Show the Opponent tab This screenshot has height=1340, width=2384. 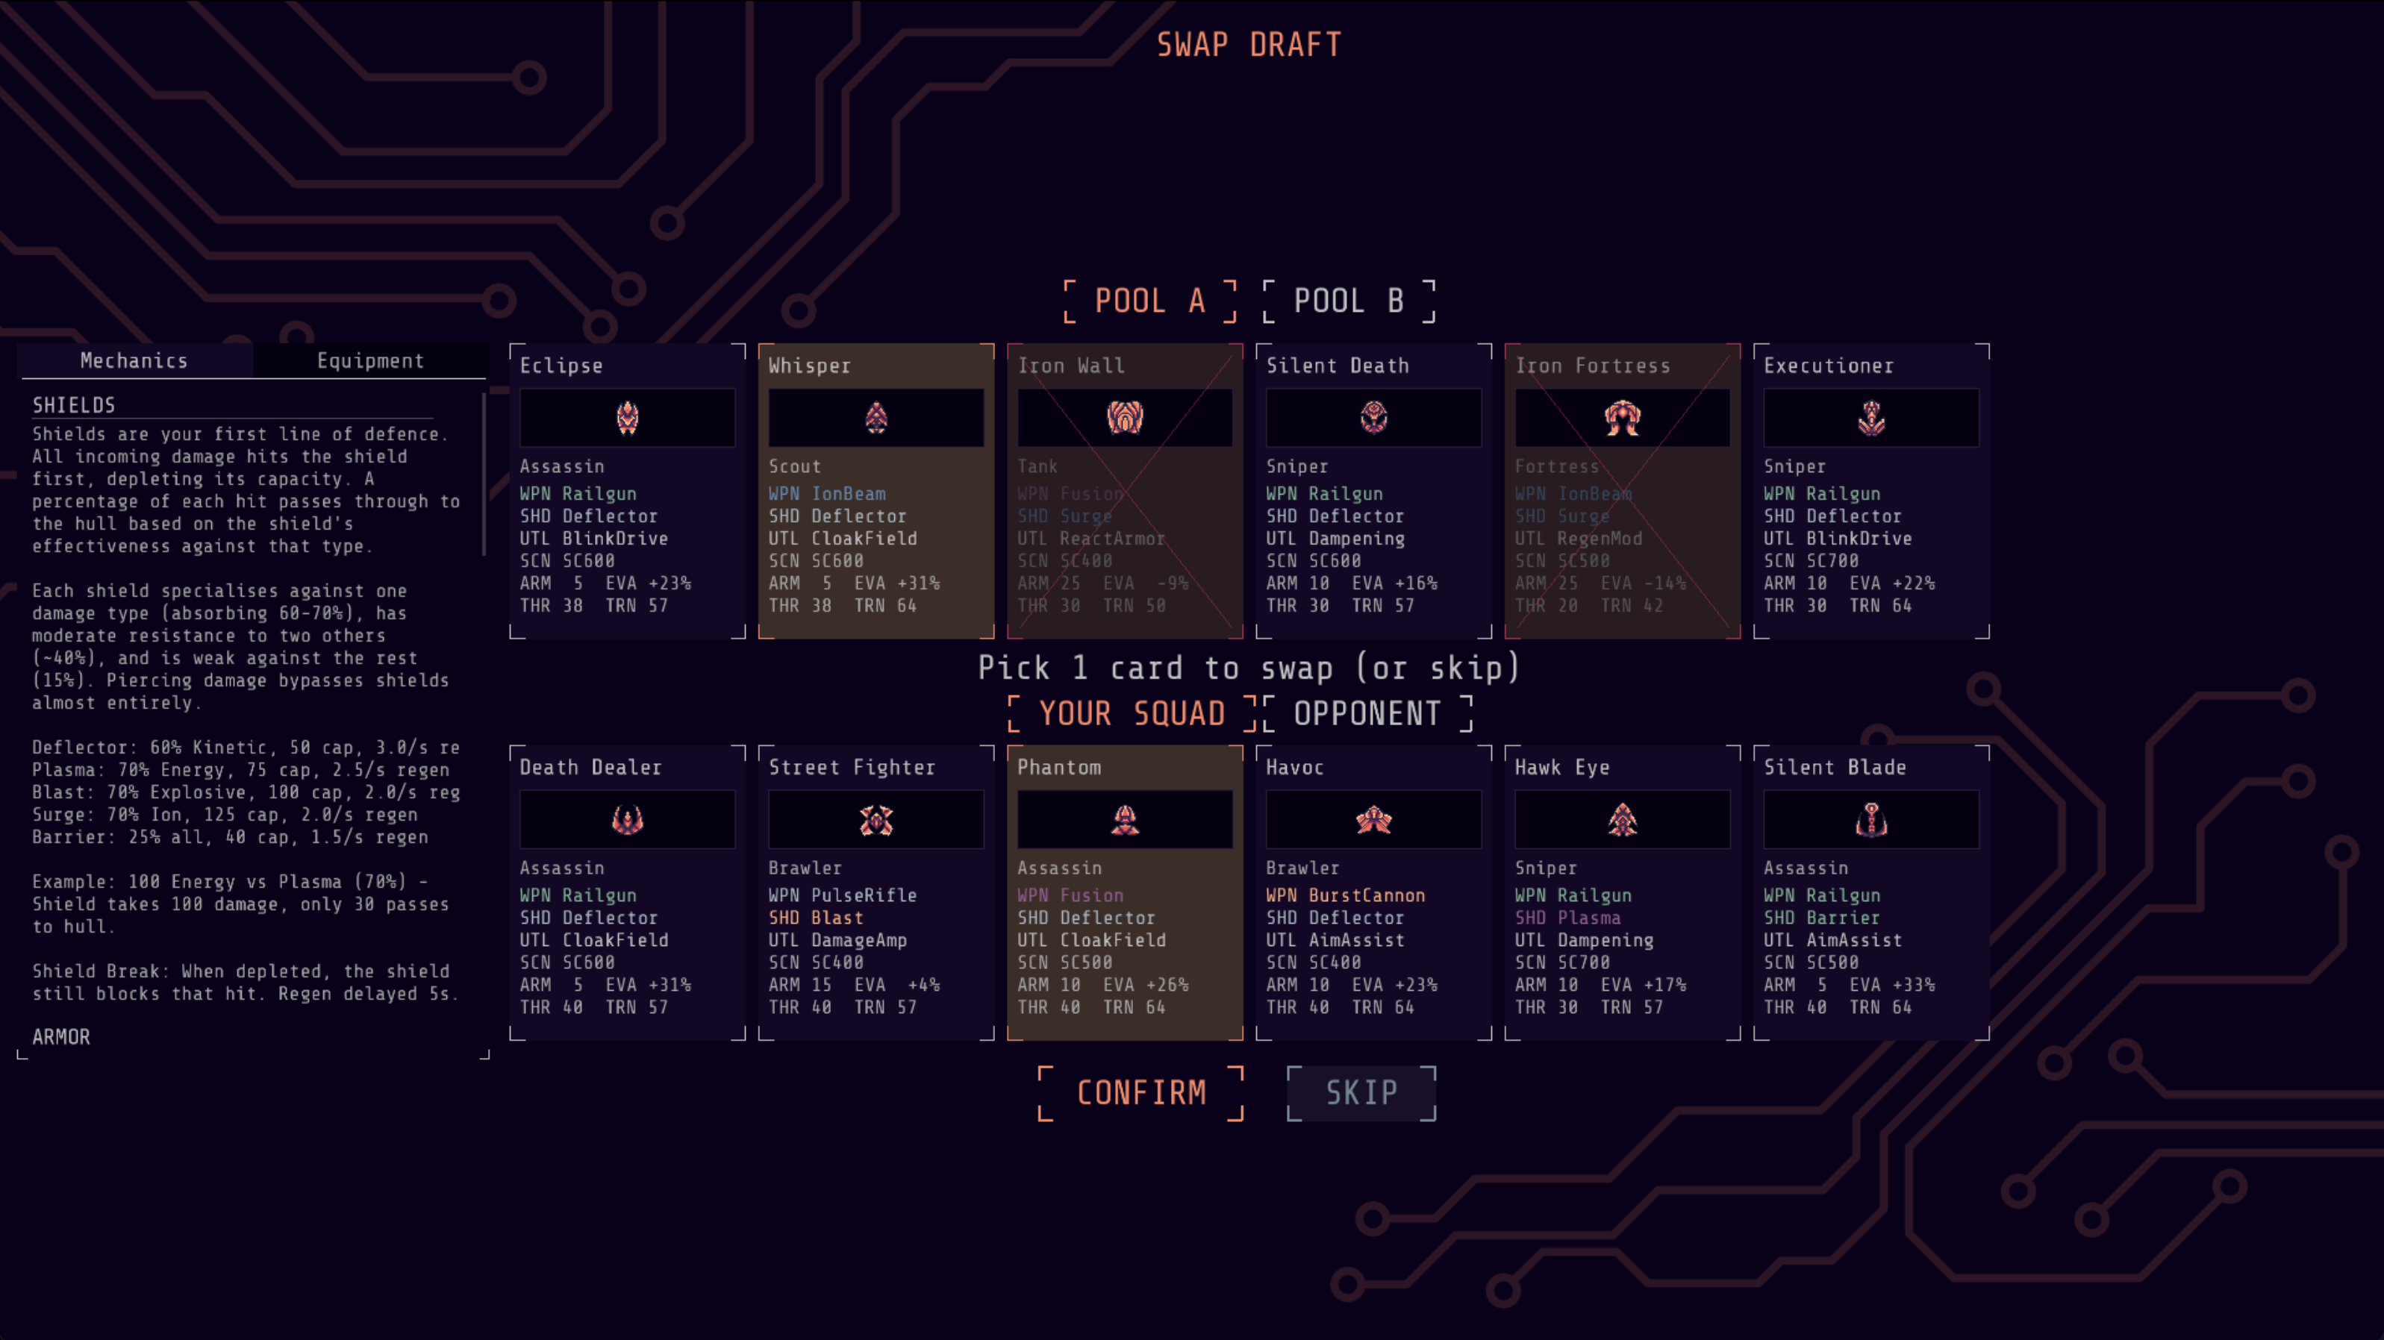click(x=1367, y=713)
